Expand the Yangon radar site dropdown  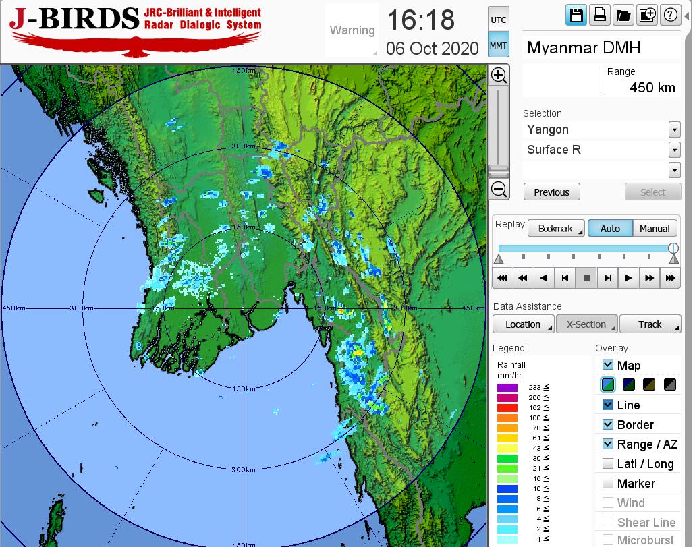click(674, 129)
